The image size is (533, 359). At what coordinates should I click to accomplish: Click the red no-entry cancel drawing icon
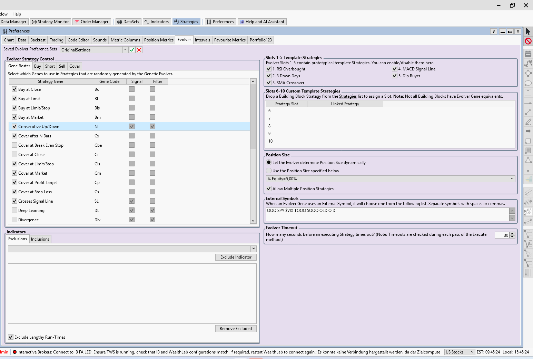tap(528, 41)
